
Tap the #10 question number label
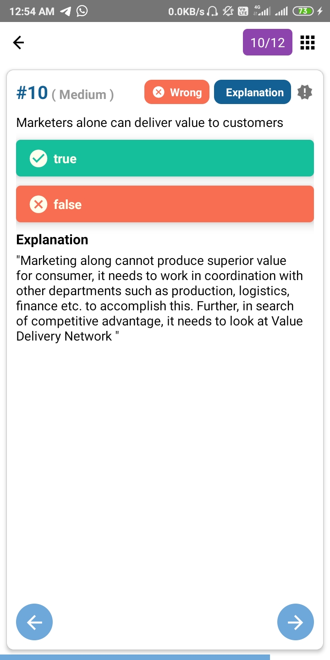click(32, 93)
